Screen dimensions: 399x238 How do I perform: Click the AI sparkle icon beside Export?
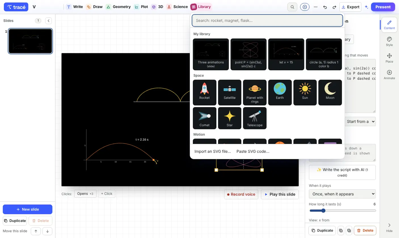(366, 7)
